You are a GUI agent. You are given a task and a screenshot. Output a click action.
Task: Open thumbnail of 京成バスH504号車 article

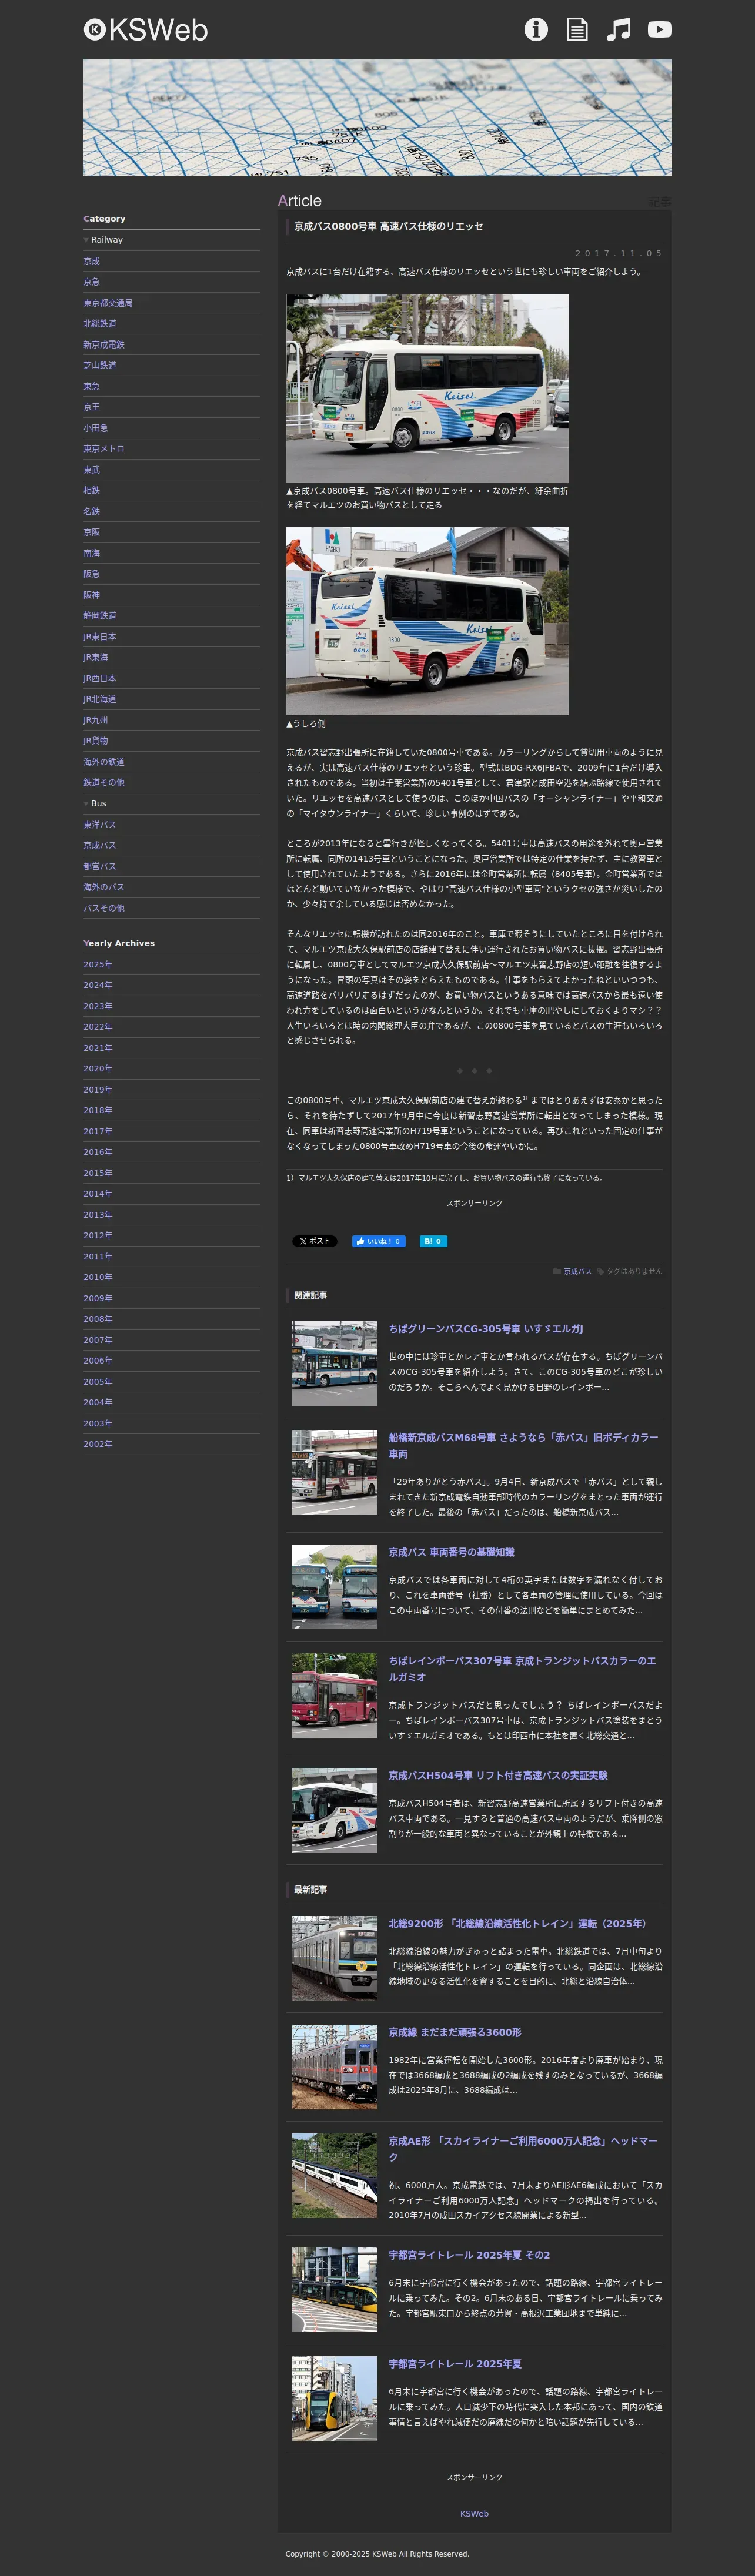pos(334,1810)
